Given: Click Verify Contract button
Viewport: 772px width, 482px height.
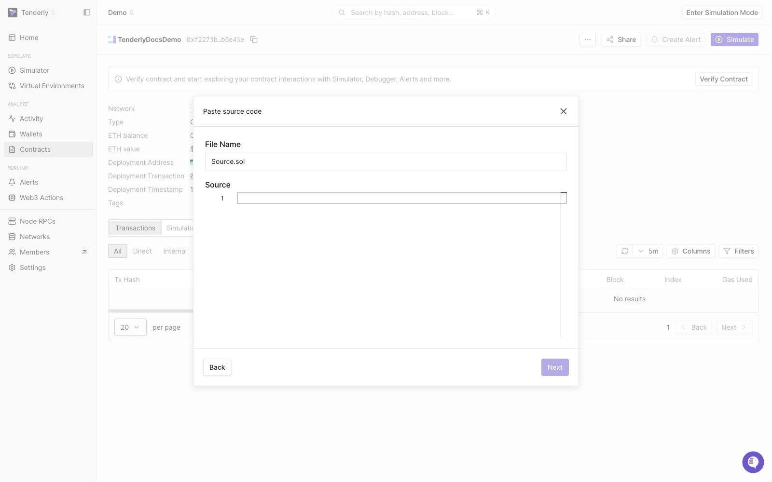Looking at the screenshot, I should tap(723, 79).
